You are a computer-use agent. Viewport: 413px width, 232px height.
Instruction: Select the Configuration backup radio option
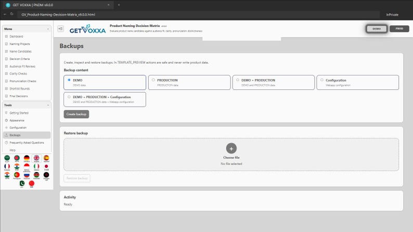pos(322,80)
